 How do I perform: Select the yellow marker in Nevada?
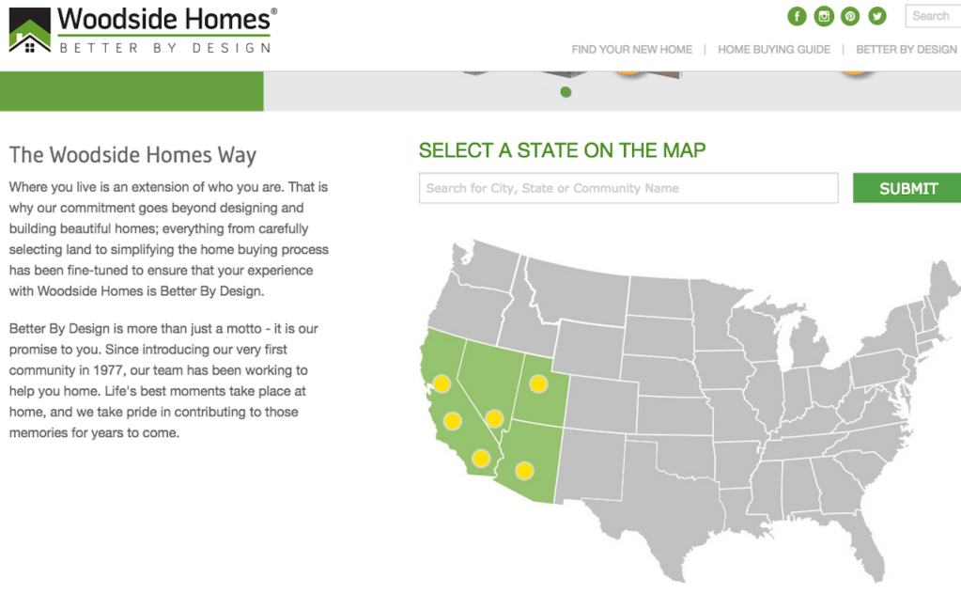495,418
